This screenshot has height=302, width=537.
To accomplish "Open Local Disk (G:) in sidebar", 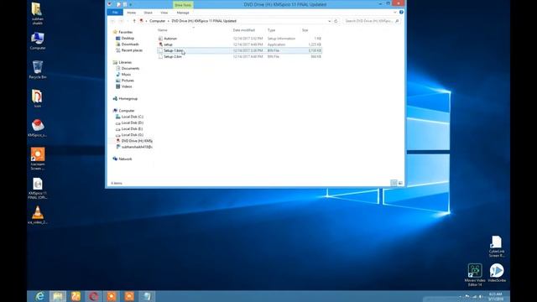I will [x=133, y=135].
